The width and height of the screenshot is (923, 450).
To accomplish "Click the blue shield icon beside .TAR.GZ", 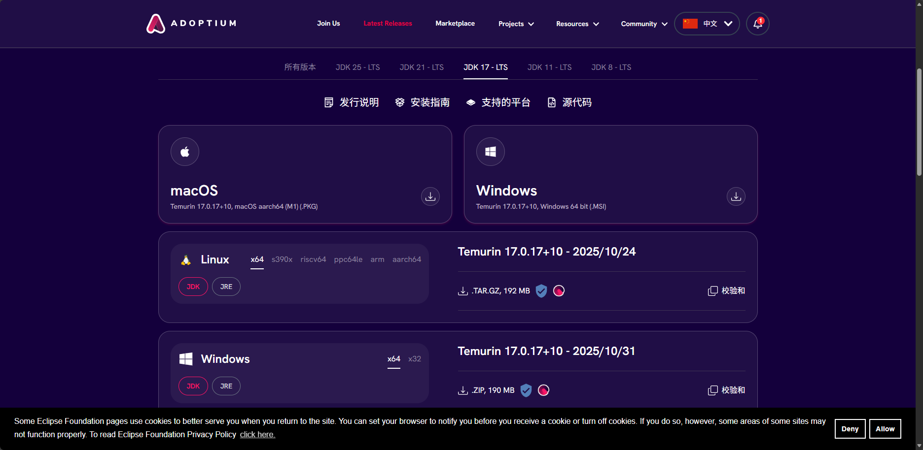I will [x=541, y=291].
